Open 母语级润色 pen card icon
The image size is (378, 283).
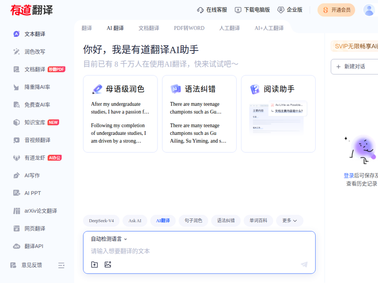97,89
